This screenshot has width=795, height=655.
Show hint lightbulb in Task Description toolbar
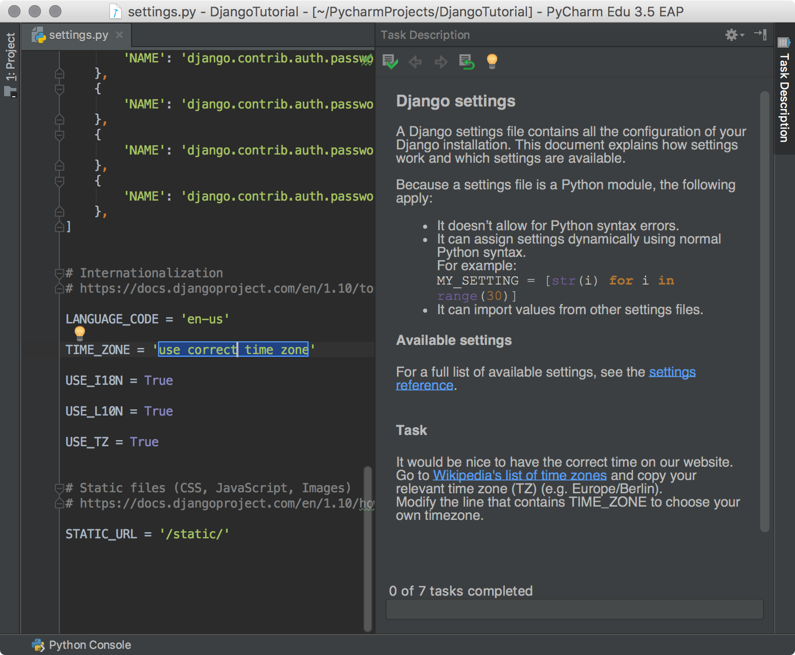(492, 61)
